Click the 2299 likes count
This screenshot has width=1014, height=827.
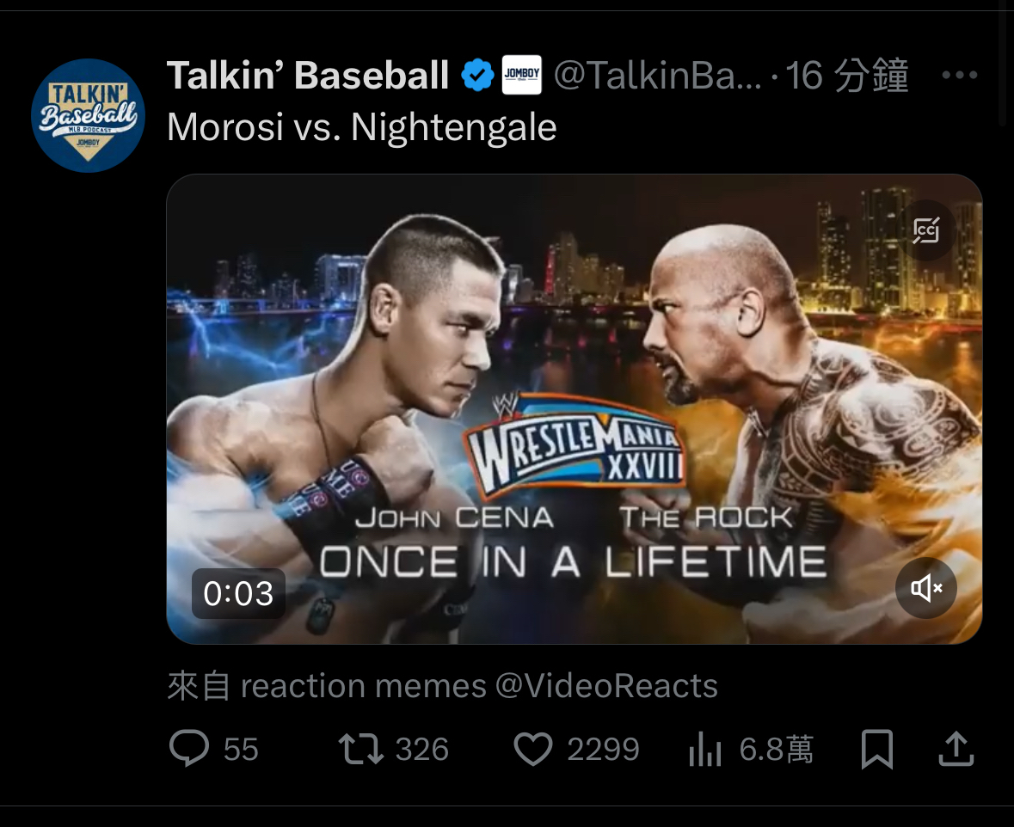click(x=604, y=750)
